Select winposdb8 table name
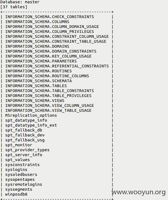168x200 pixels. click(x=16, y=195)
